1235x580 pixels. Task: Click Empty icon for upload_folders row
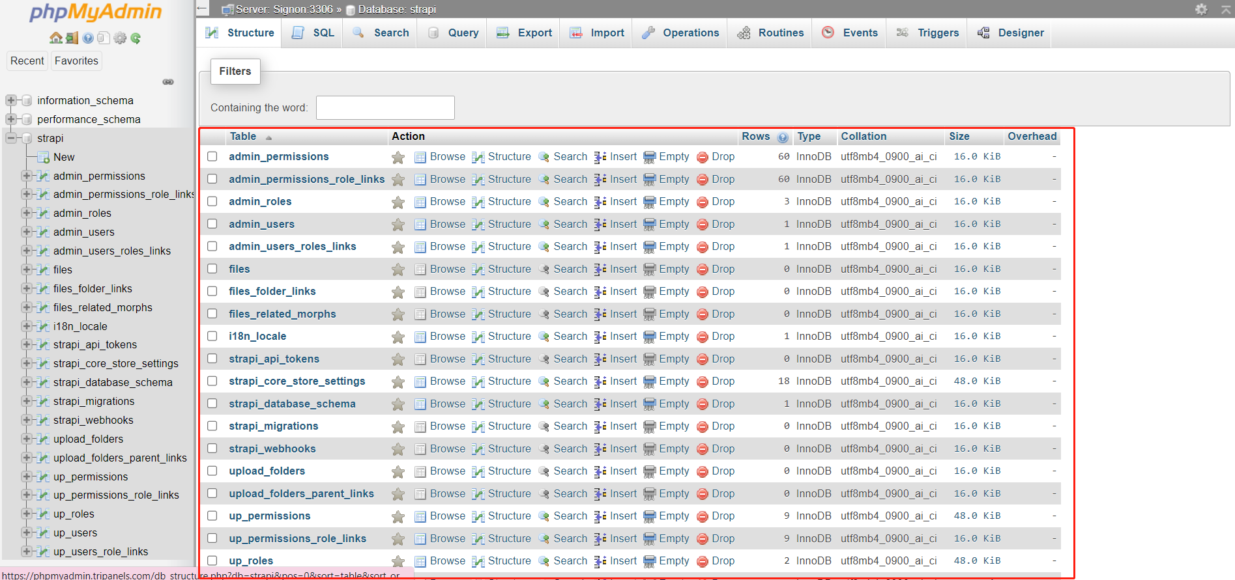click(x=650, y=471)
